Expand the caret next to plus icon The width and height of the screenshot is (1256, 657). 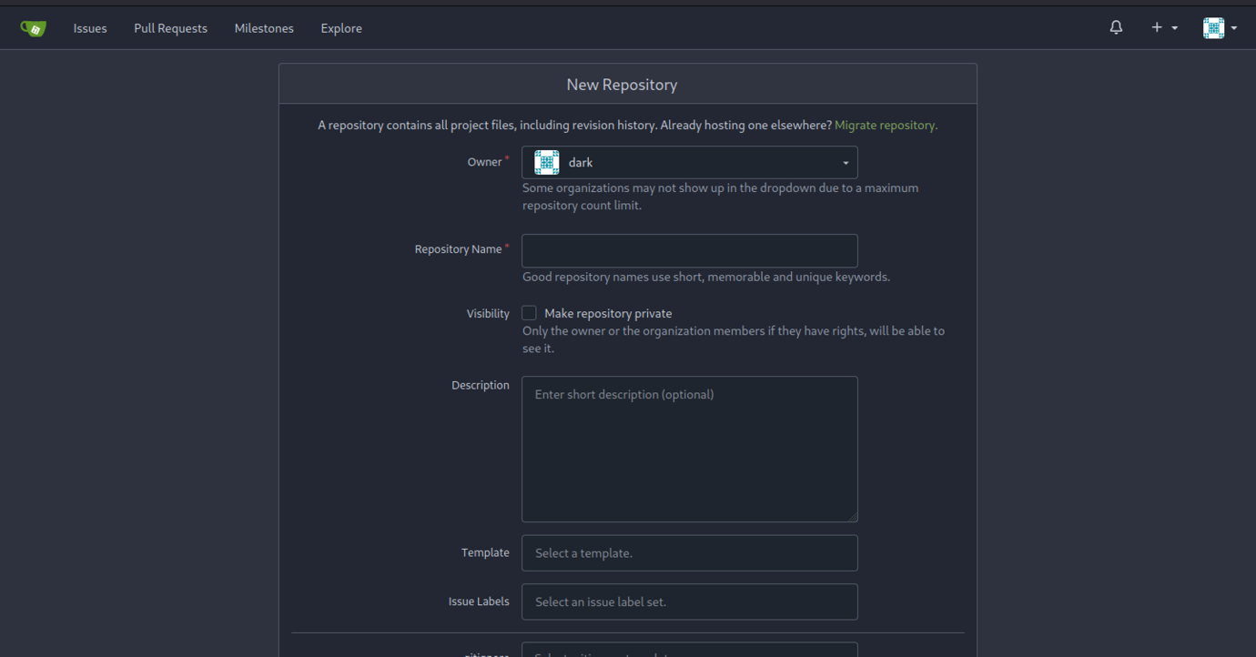tap(1175, 28)
